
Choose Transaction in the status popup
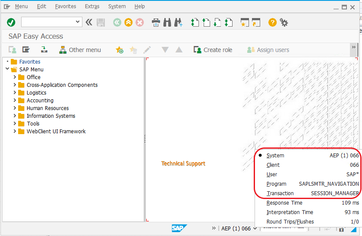click(x=308, y=193)
